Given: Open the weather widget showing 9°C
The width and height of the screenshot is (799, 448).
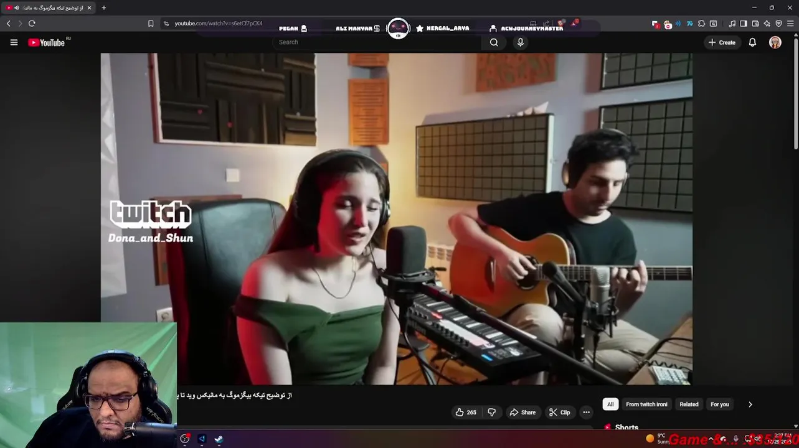Looking at the screenshot, I should pyautogui.click(x=657, y=438).
